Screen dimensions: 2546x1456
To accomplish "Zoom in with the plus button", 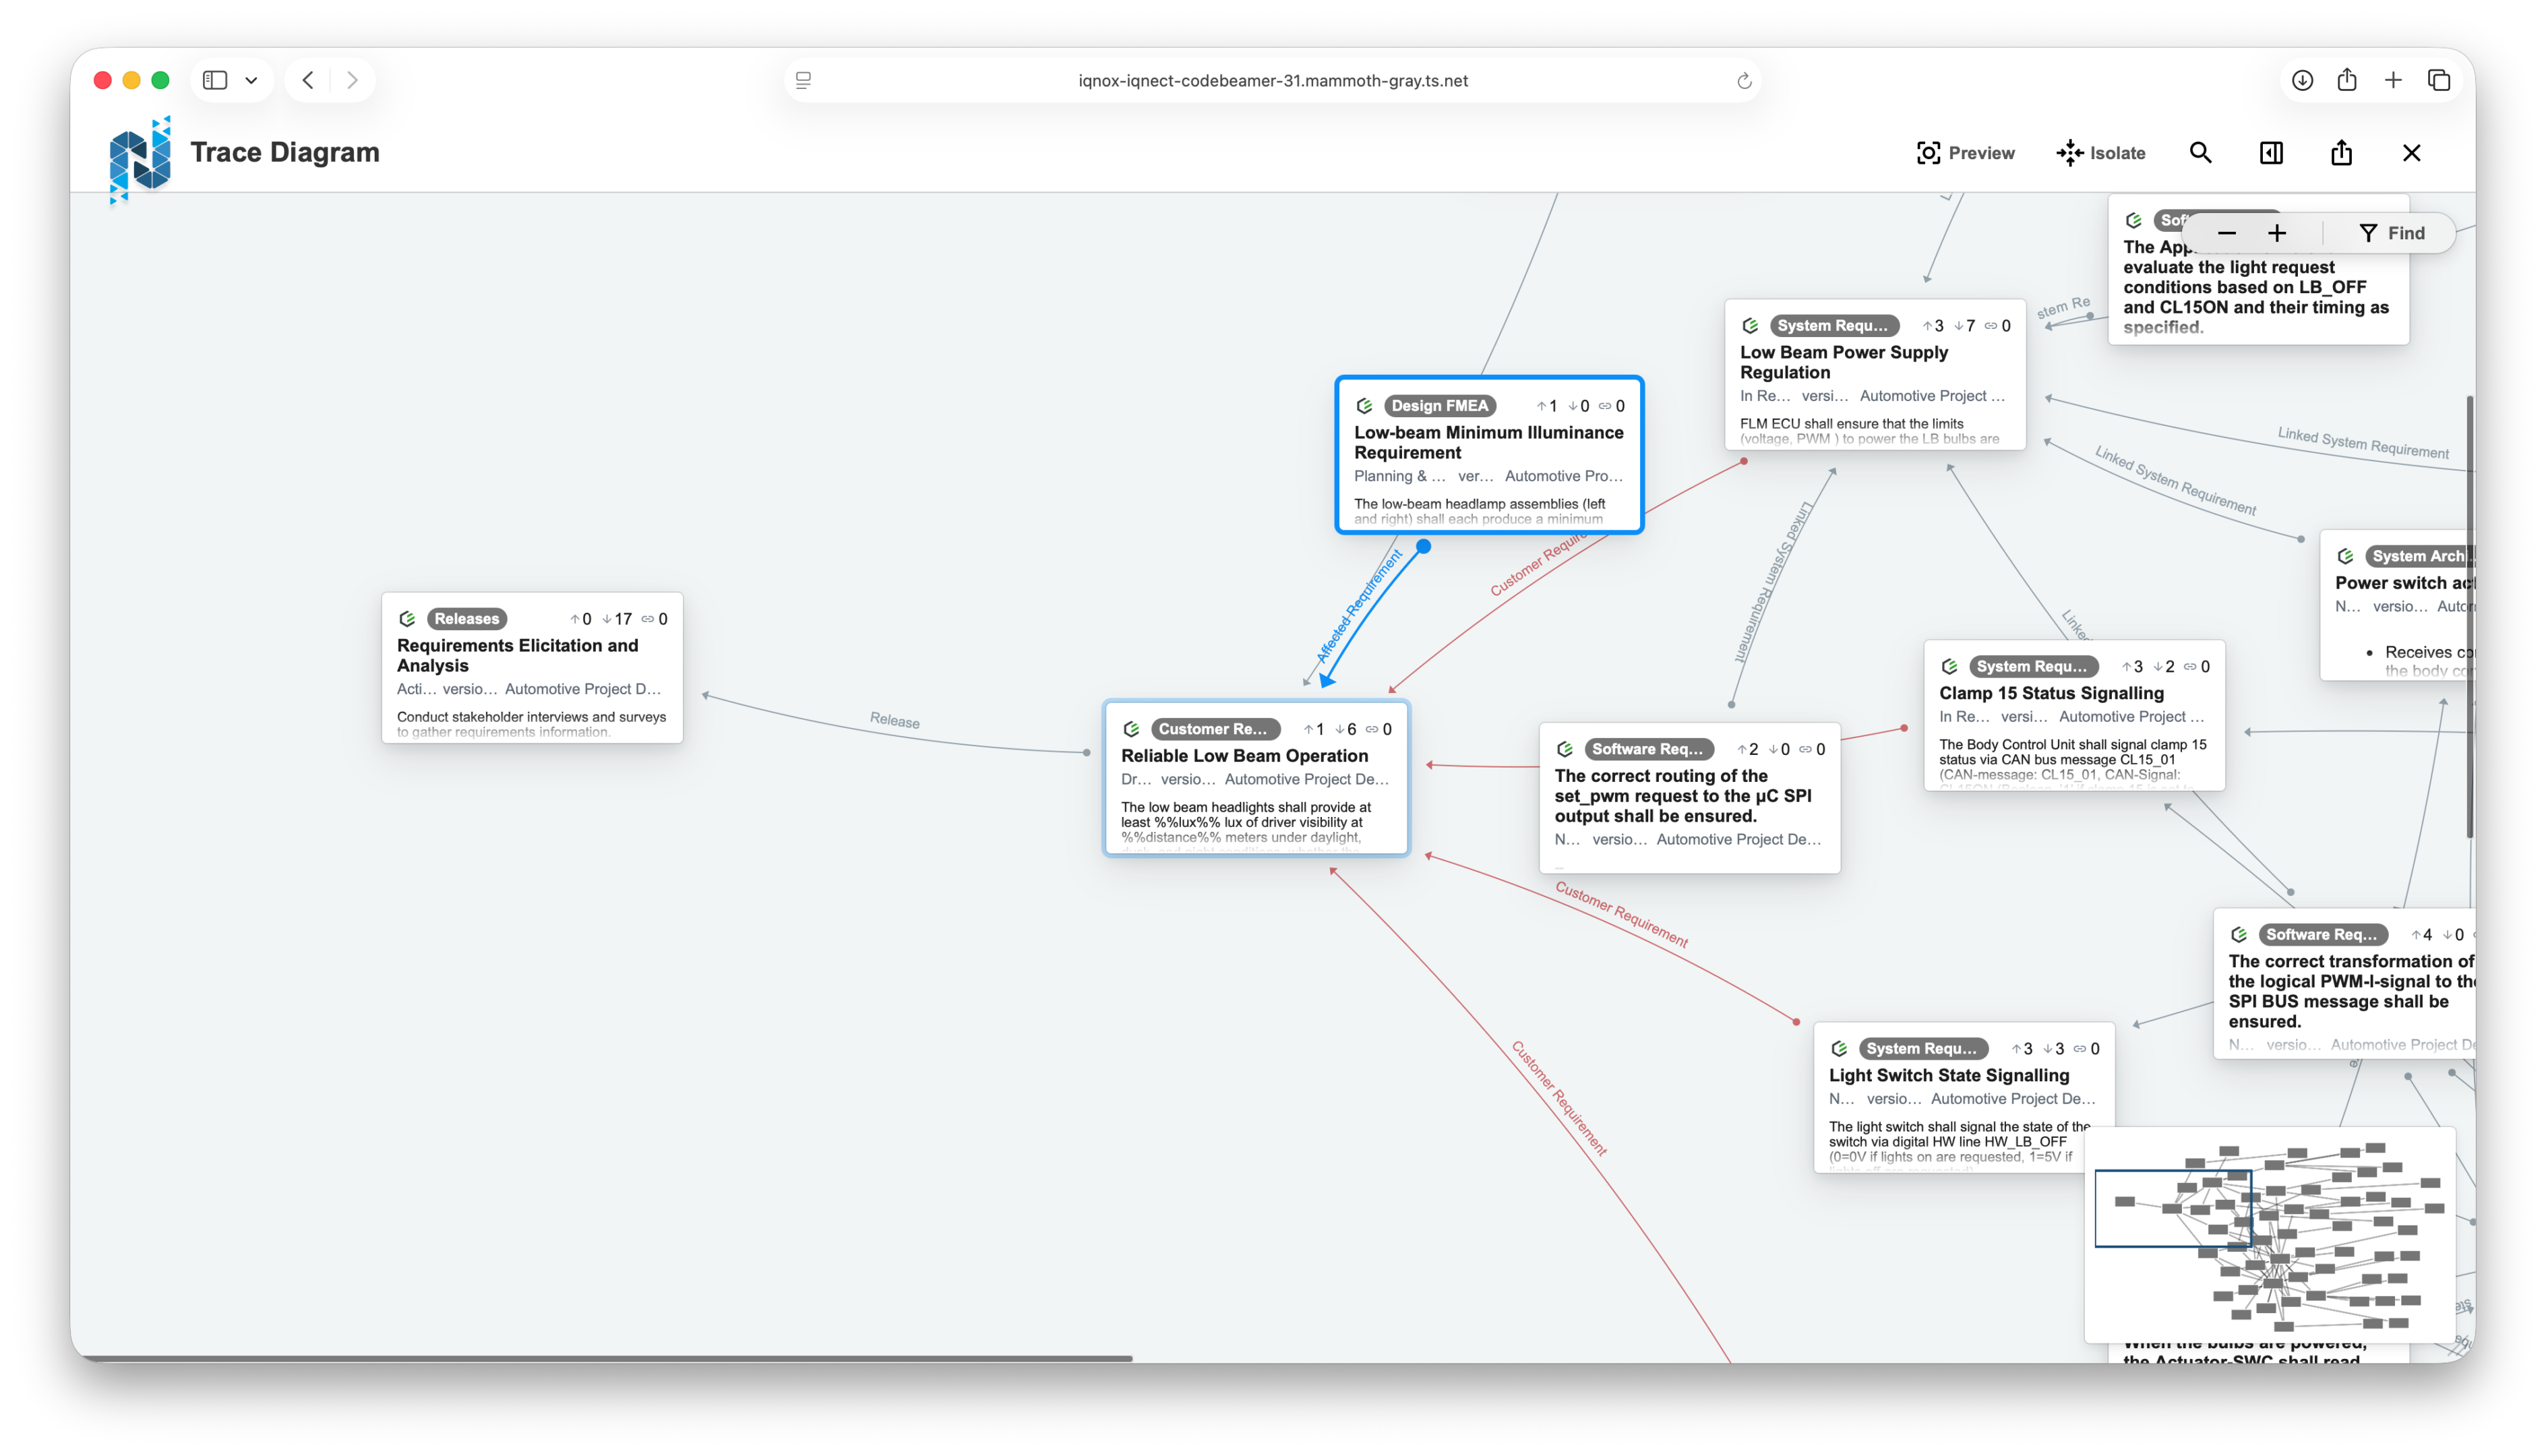I will 2277,233.
